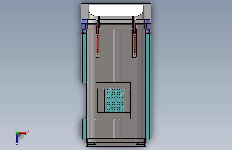This screenshot has width=232, height=150.
Task: Select the white top panel of the model
Action: (116, 10)
